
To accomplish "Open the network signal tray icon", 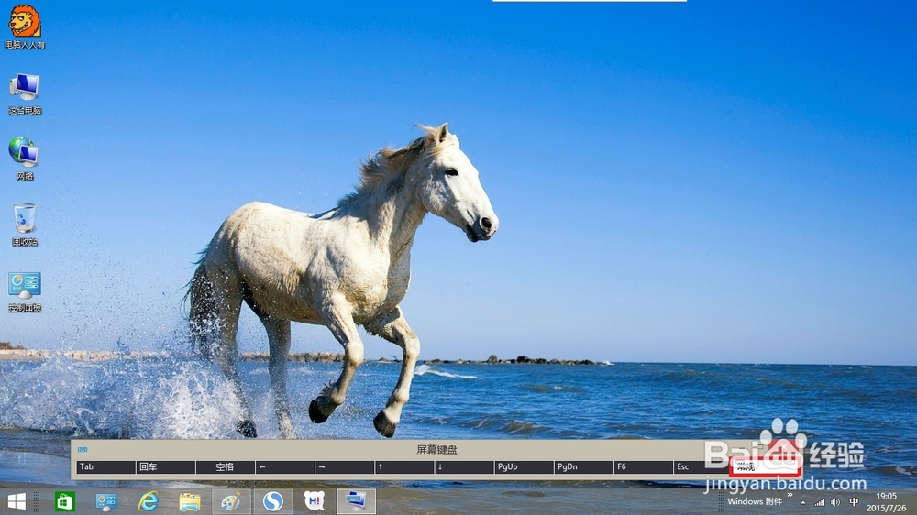I will [820, 502].
